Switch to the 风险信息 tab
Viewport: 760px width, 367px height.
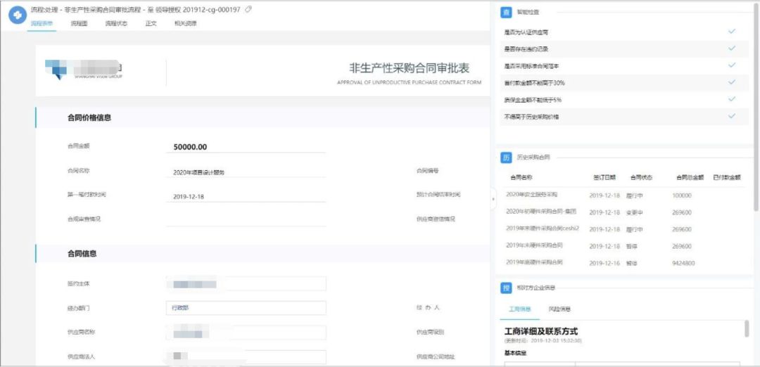559,309
